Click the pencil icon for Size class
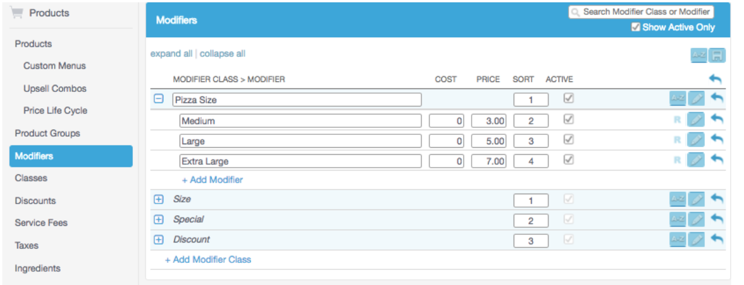The height and width of the screenshot is (285, 744). pyautogui.click(x=696, y=199)
